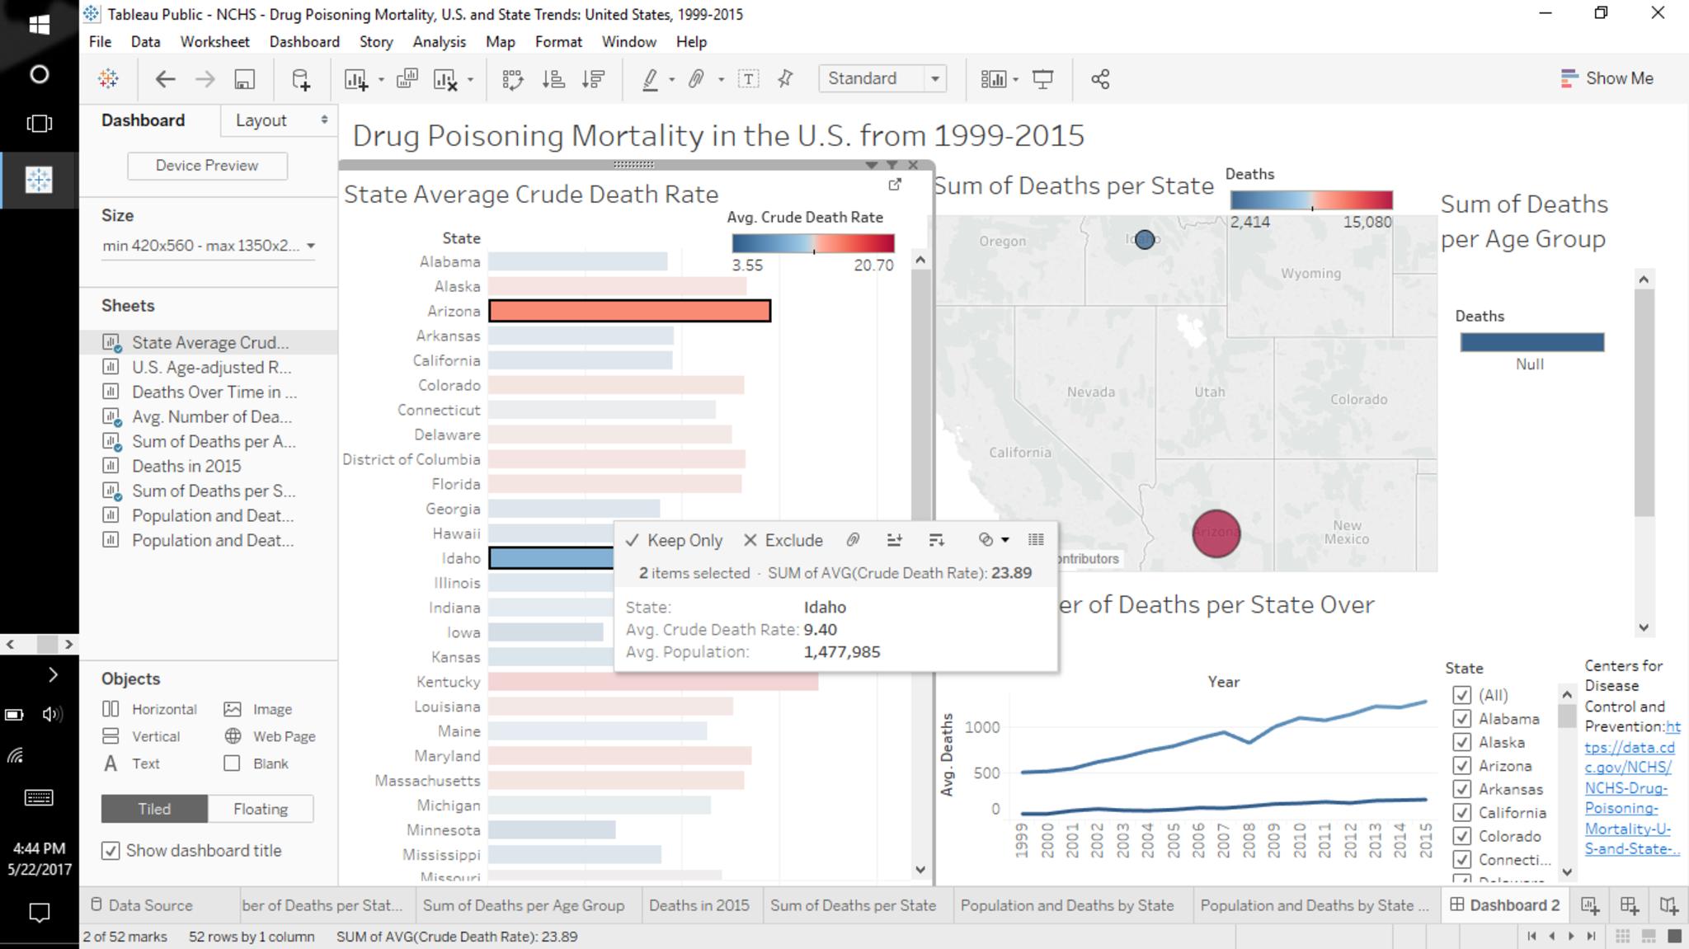Click the Sort descending toolbar icon

(593, 79)
